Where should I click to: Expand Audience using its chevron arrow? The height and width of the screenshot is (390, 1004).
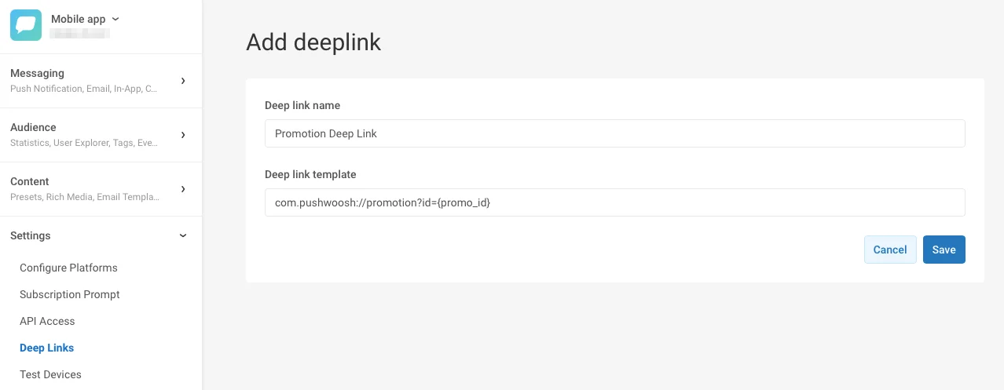[183, 135]
